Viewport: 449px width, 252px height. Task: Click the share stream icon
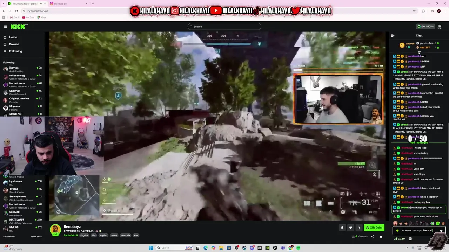click(x=373, y=236)
